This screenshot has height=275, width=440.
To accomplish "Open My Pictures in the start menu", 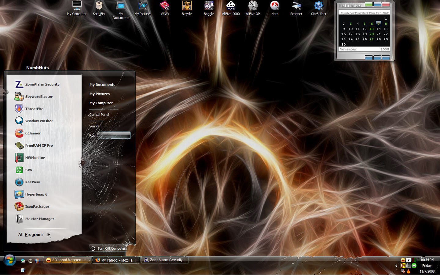I will tap(100, 94).
